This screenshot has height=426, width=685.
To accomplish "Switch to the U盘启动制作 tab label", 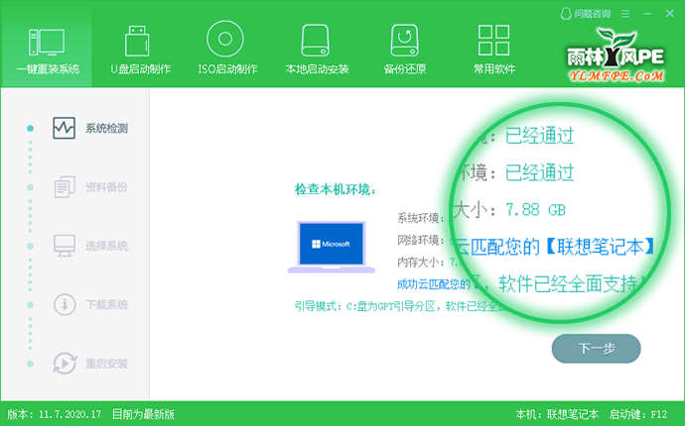I will [140, 69].
